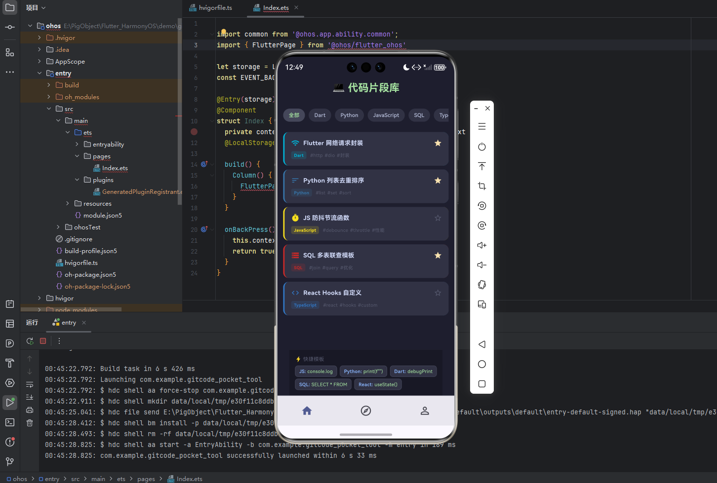Screen dimensions: 717x483
Task: Close the entry run tab
Action: [84, 323]
